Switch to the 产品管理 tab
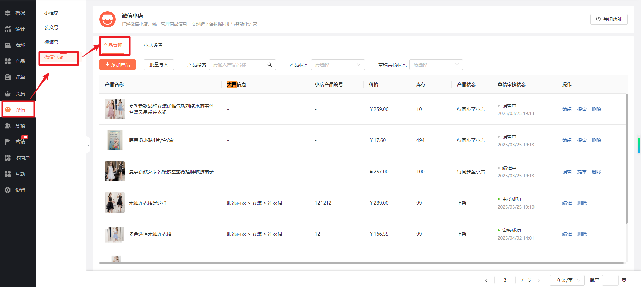 pos(113,45)
